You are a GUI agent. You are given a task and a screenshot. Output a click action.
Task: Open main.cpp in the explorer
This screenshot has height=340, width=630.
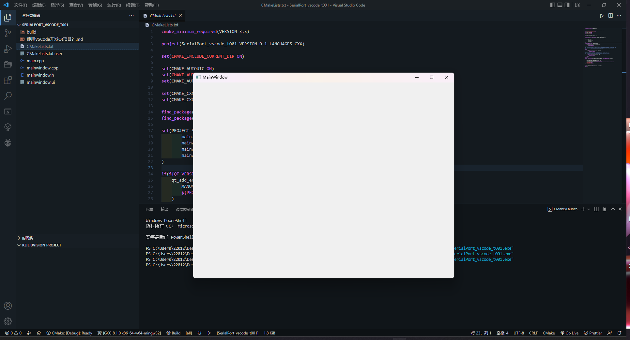coord(78,61)
